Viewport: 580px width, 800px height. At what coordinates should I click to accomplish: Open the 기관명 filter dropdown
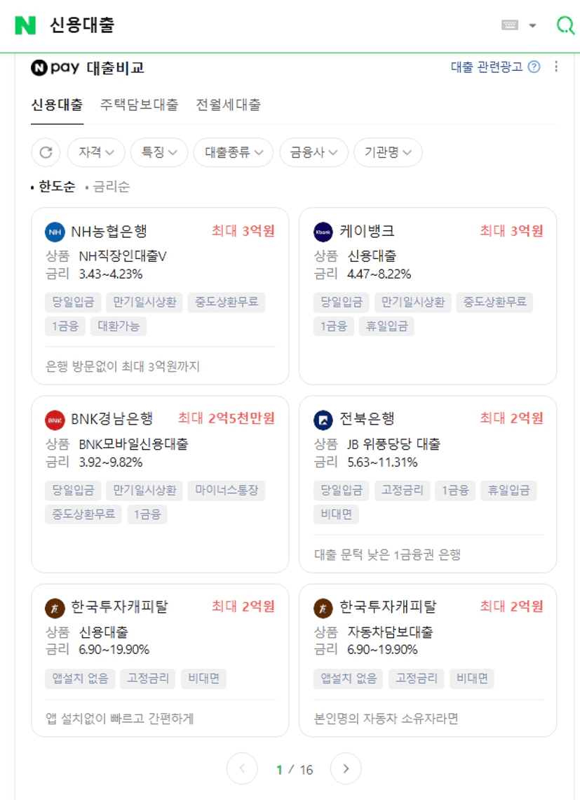point(388,152)
